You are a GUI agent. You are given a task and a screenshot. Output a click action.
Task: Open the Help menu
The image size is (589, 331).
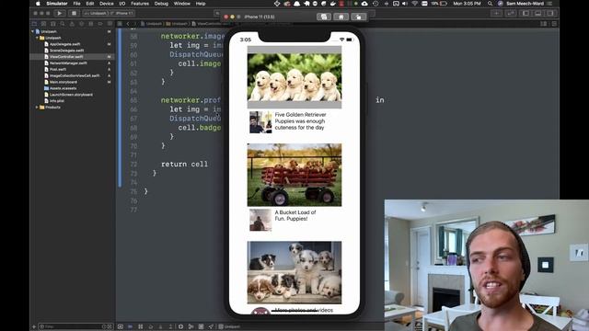pos(201,4)
